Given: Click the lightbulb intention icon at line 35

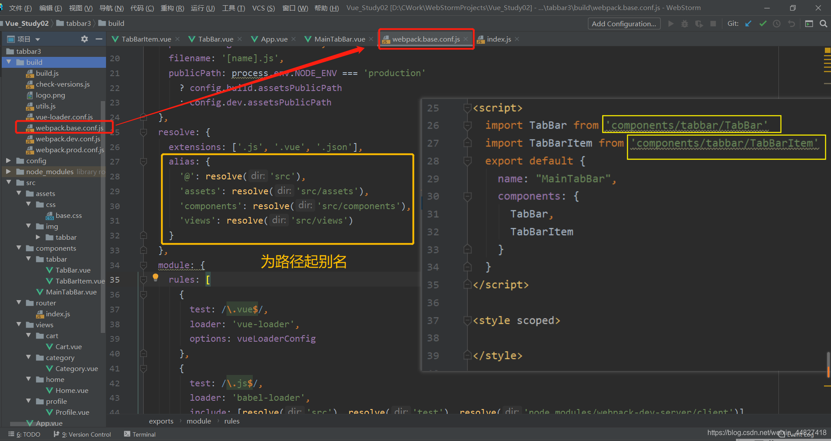Looking at the screenshot, I should pos(155,277).
